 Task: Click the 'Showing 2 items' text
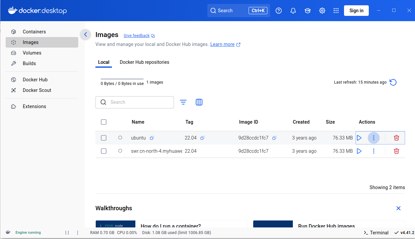[387, 187]
